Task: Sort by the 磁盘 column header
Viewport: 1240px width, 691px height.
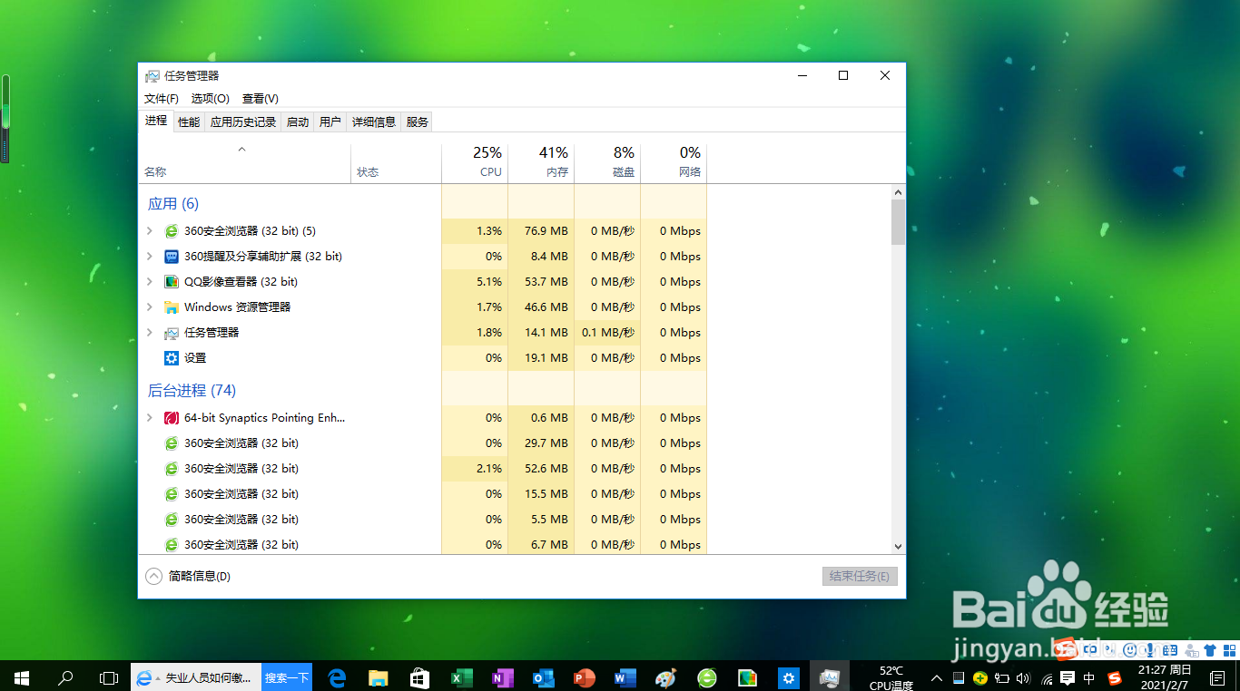Action: 607,163
